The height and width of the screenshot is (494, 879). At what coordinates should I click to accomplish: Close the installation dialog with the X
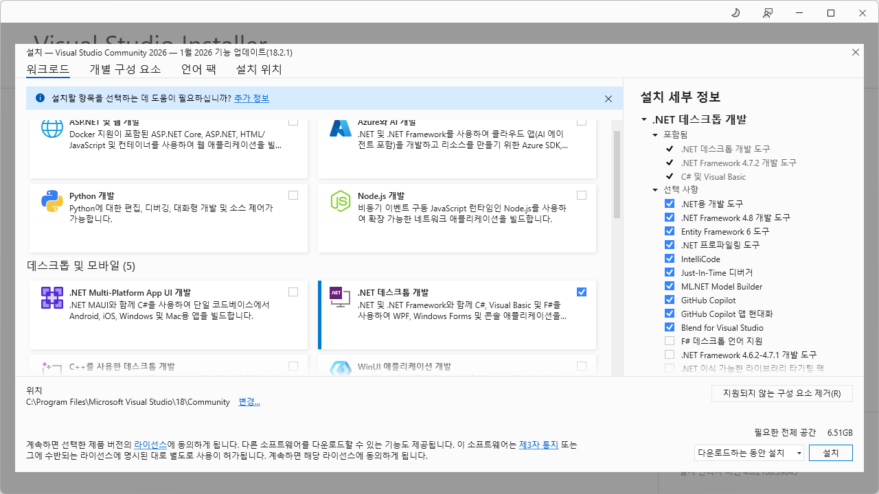(x=856, y=52)
